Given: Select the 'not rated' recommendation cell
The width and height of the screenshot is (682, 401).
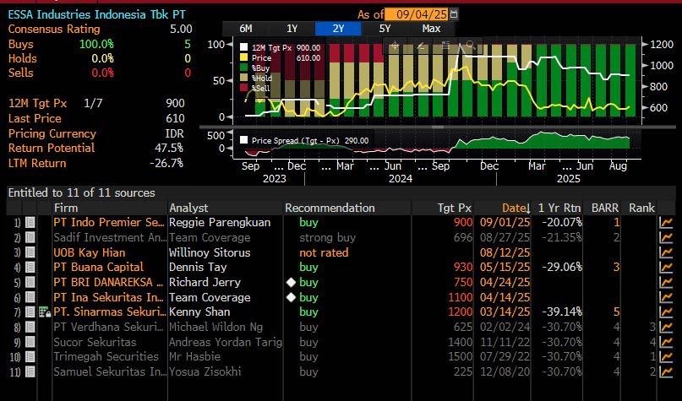Looking at the screenshot, I should click(324, 253).
